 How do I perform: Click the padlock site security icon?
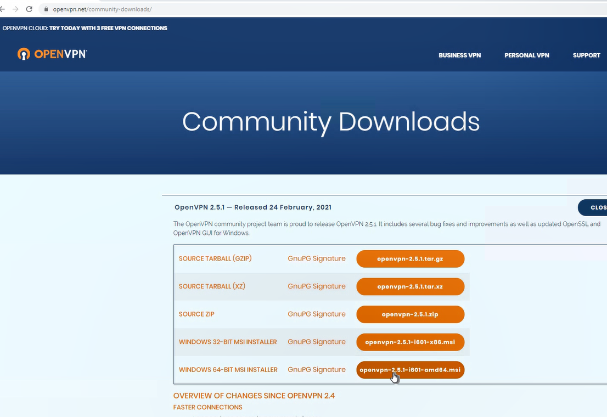[46, 9]
